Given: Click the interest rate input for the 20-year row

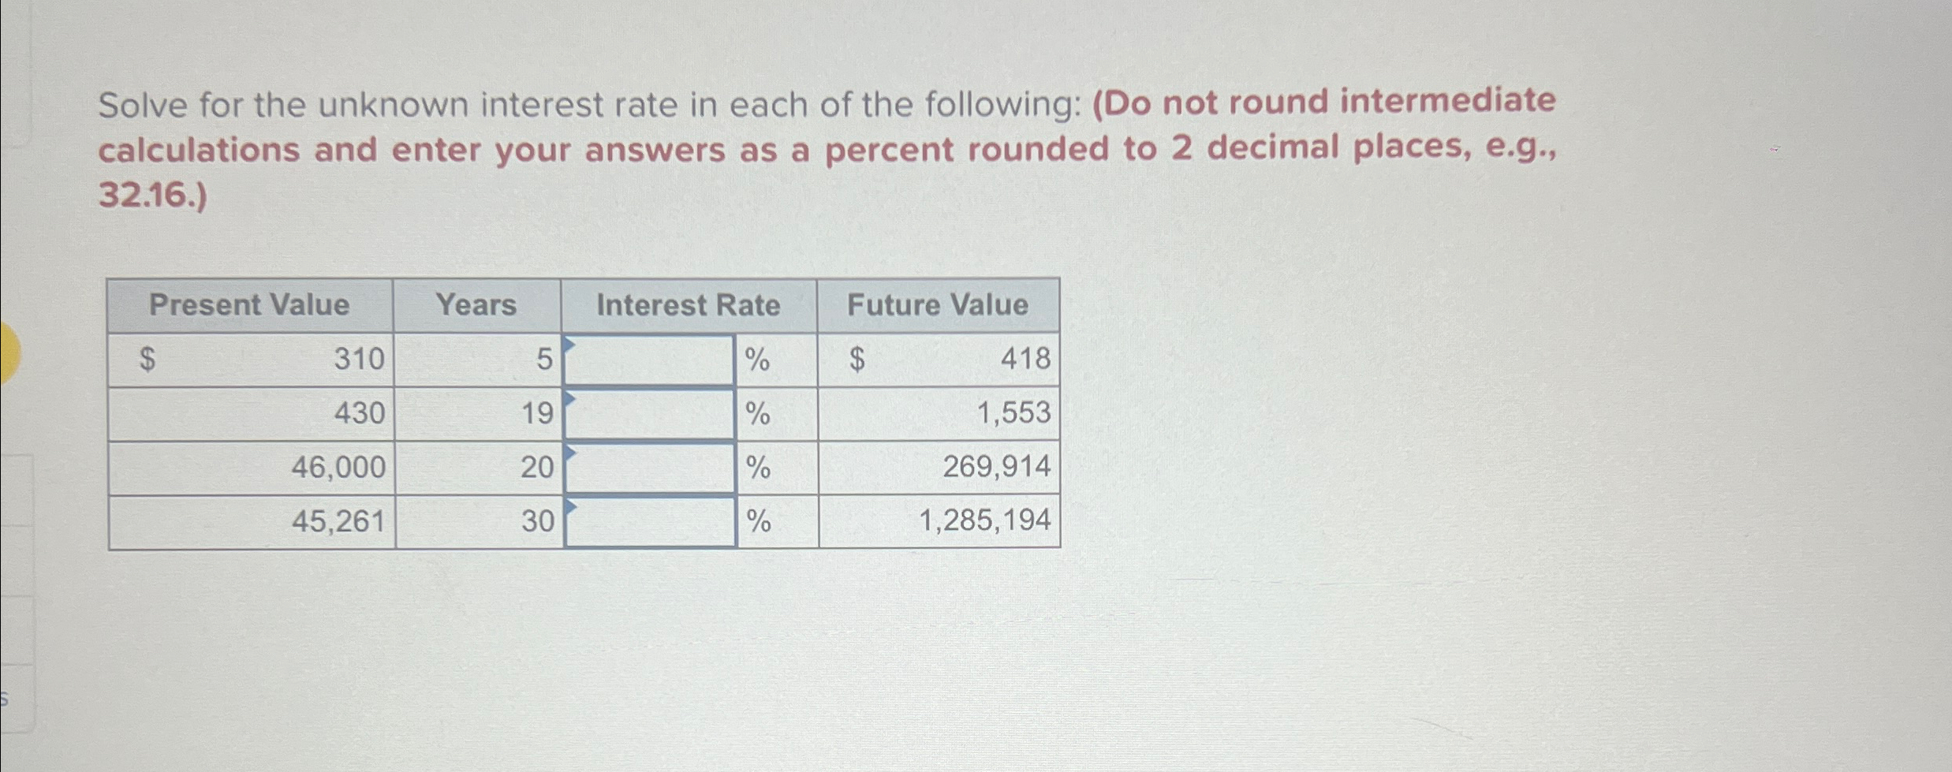Looking at the screenshot, I should [647, 468].
